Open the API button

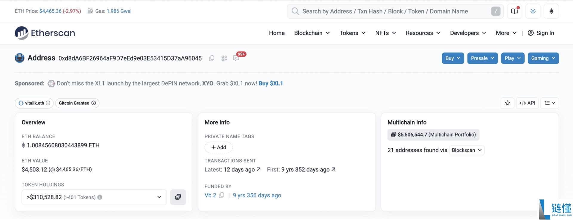pos(527,103)
